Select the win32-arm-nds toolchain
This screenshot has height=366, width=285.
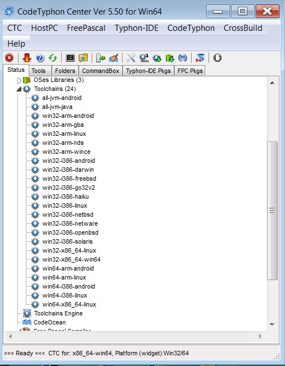tap(63, 143)
